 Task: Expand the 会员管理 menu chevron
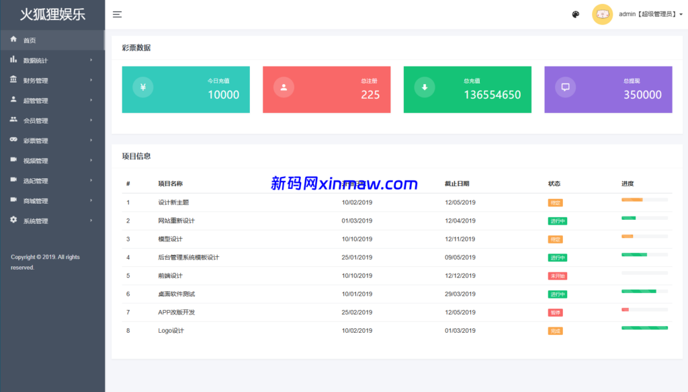click(x=91, y=120)
